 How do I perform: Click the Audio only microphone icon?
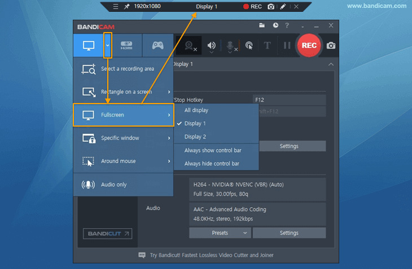88,185
